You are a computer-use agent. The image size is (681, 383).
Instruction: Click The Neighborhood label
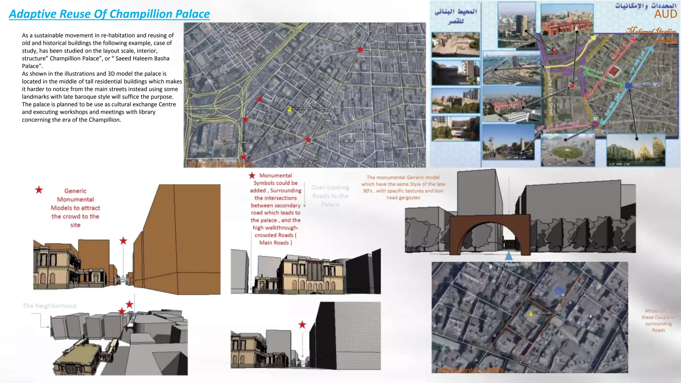[x=50, y=306]
